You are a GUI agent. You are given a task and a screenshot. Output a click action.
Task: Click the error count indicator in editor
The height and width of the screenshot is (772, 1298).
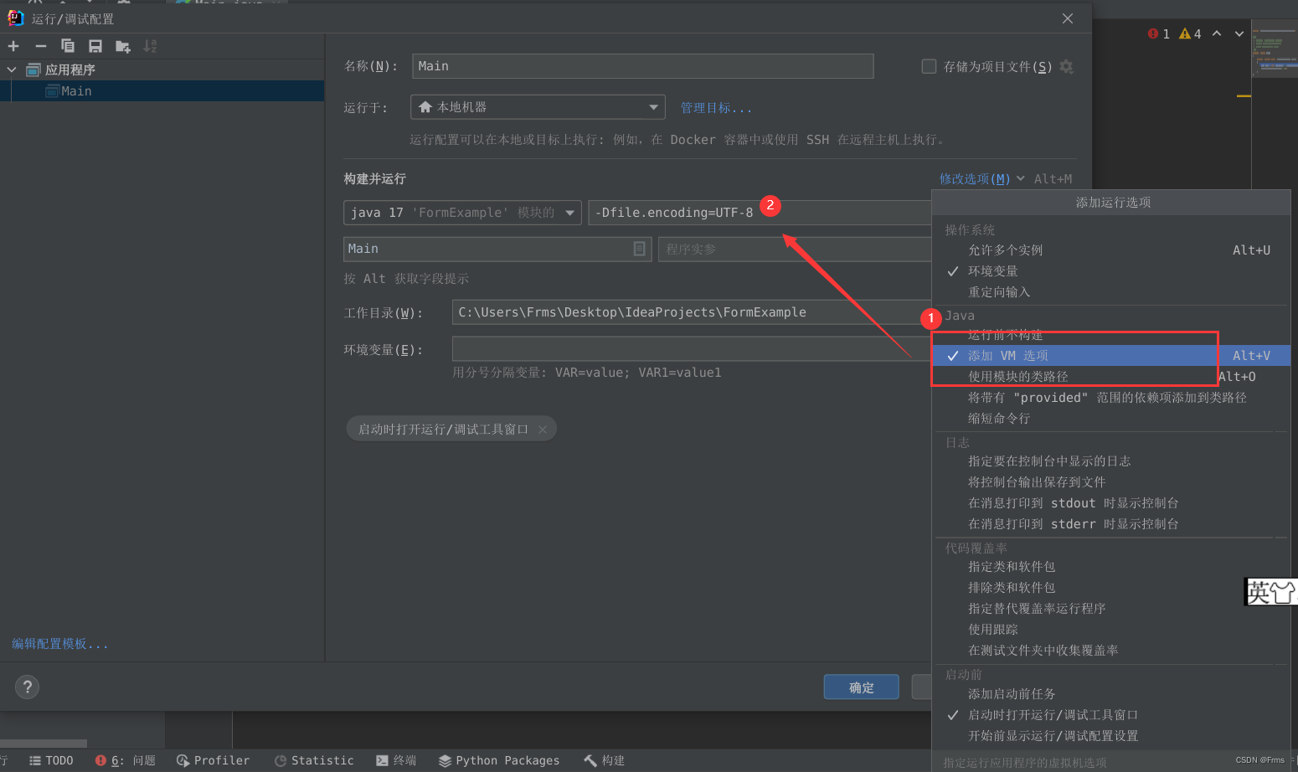pyautogui.click(x=1159, y=33)
